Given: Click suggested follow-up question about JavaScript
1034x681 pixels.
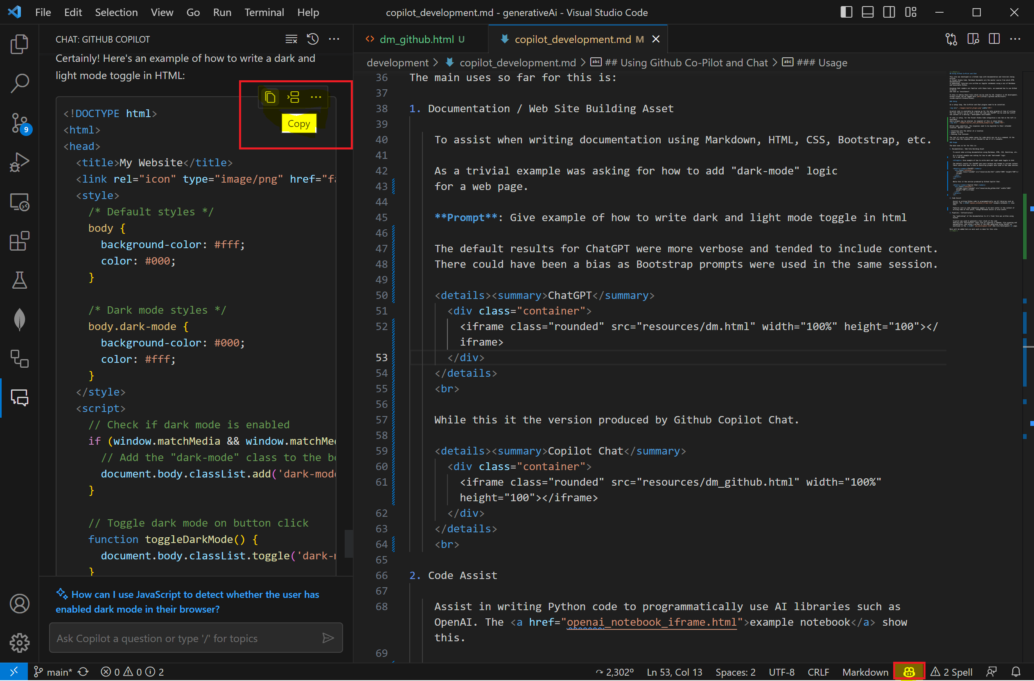Looking at the screenshot, I should pos(187,602).
